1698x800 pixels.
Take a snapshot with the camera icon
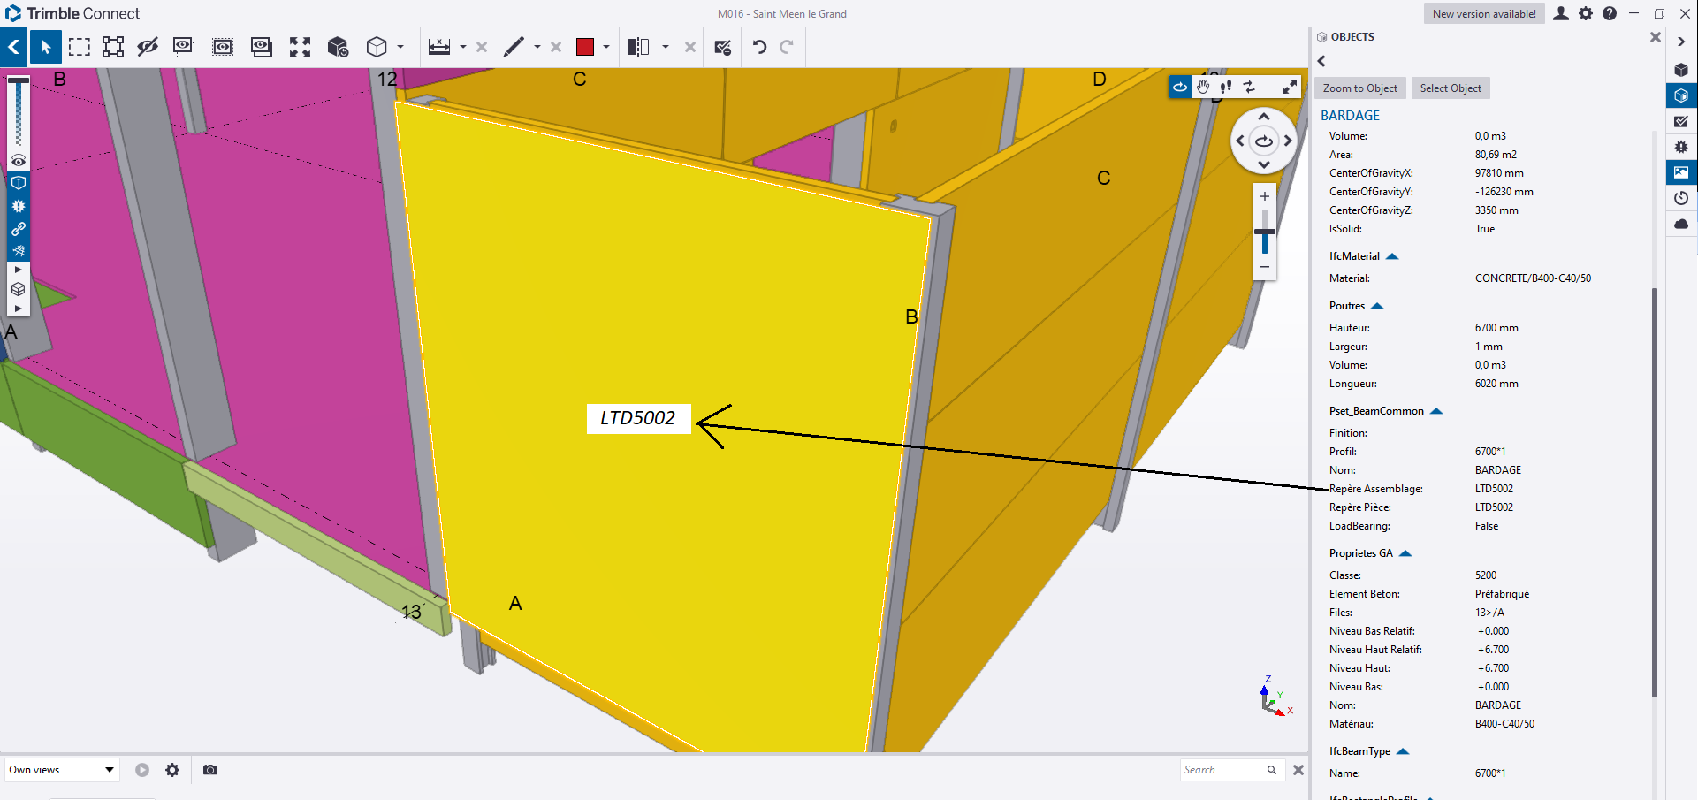(210, 770)
